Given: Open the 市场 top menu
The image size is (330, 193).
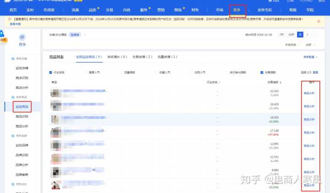Looking at the screenshot, I should pyautogui.click(x=220, y=10).
